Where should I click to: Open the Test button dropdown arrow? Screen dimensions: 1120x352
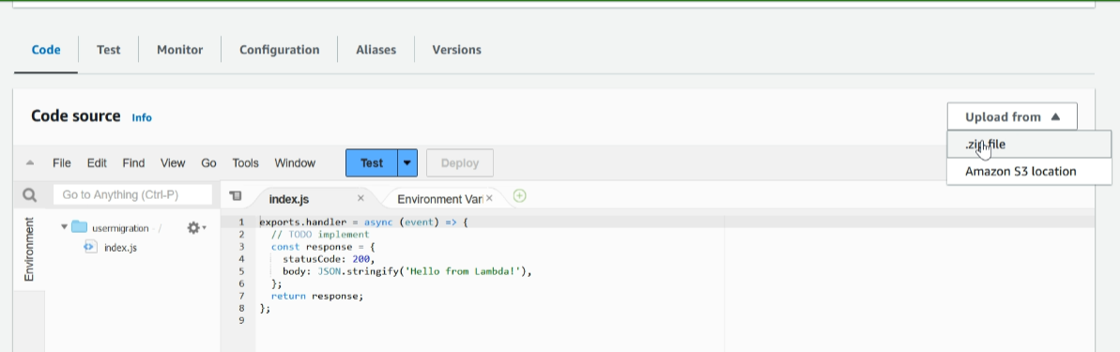(407, 162)
